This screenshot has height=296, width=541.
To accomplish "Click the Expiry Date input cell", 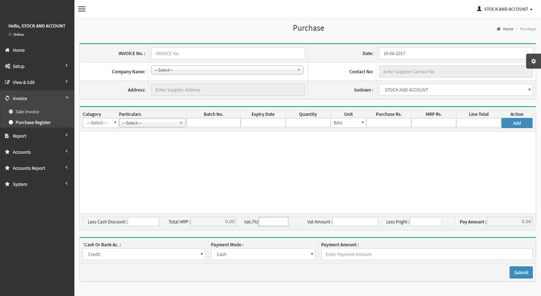I will click(x=263, y=123).
